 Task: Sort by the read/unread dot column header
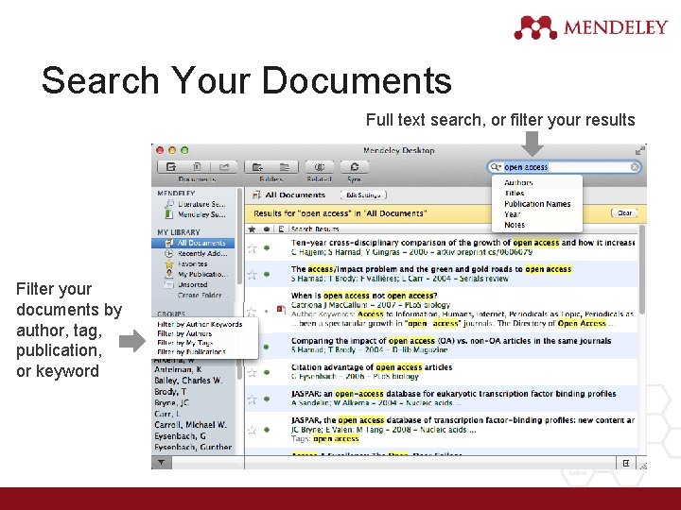[266, 229]
